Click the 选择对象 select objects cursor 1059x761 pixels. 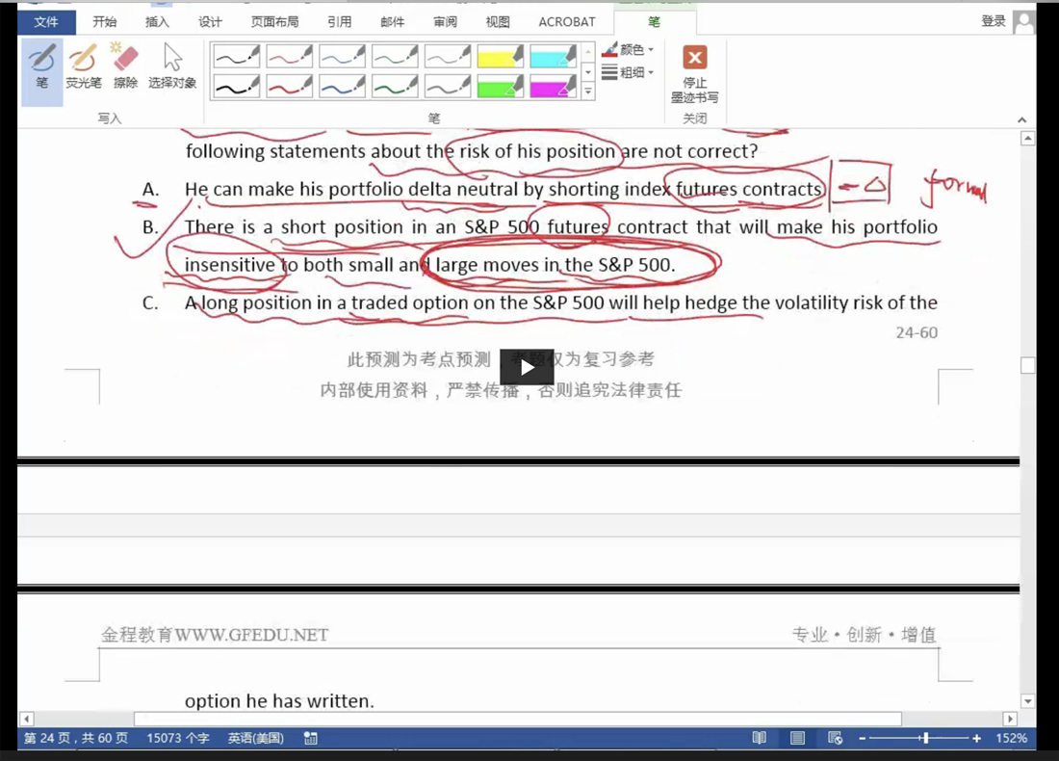pos(172,66)
